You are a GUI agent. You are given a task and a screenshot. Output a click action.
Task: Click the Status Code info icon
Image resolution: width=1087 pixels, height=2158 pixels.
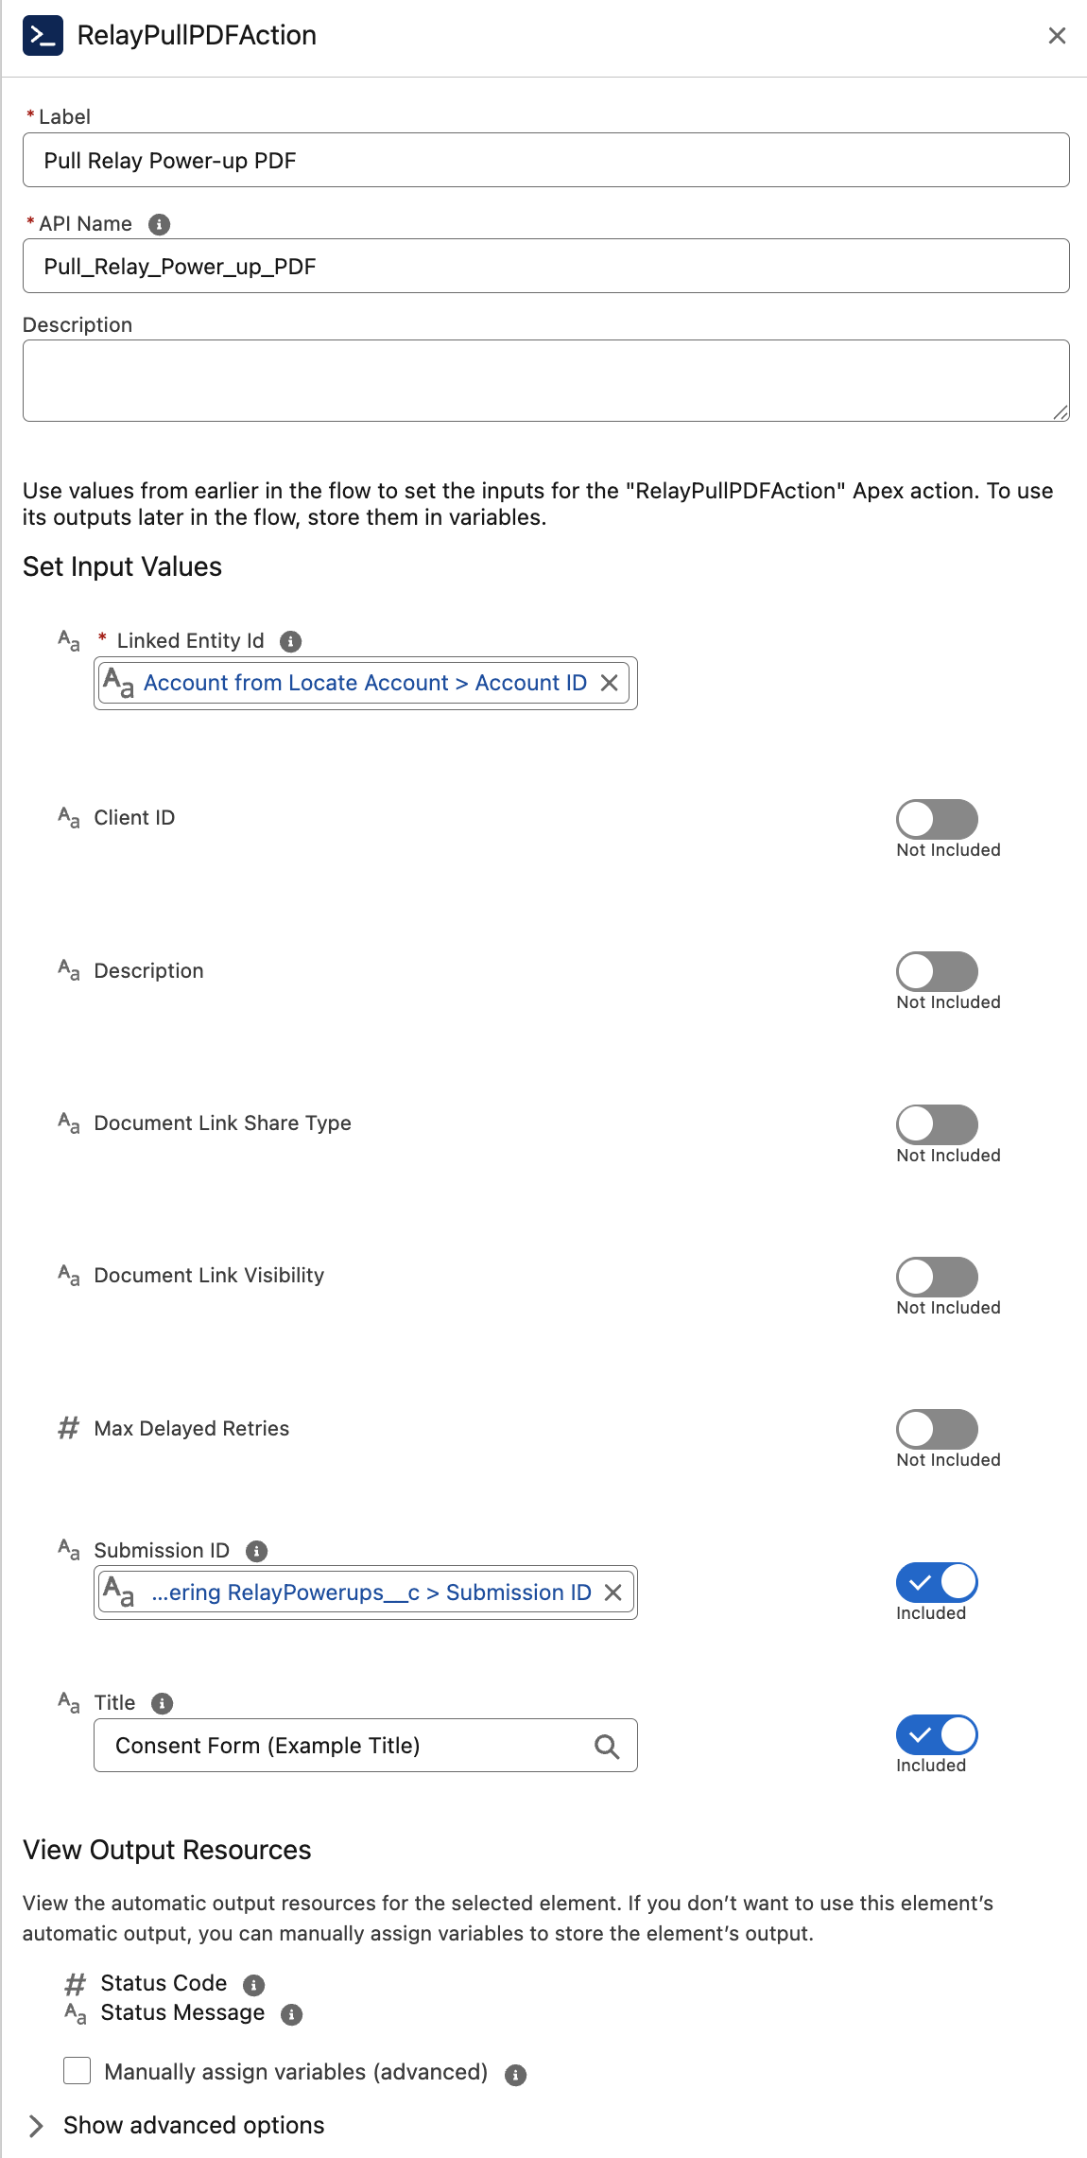[253, 1984]
